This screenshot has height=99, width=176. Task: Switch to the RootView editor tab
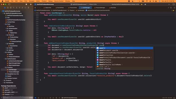click(x=112, y=8)
